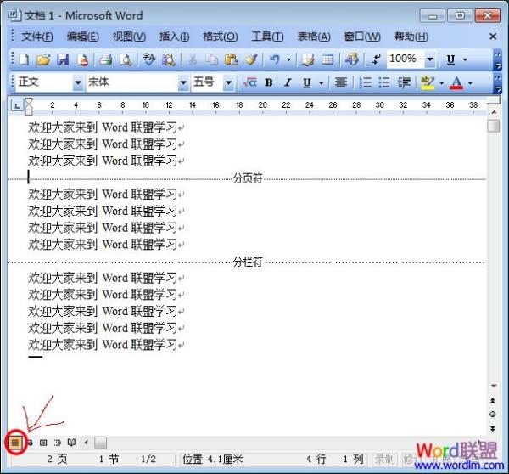Open the zoom 100% dropdown arrow
The width and height of the screenshot is (509, 474).
pos(430,59)
